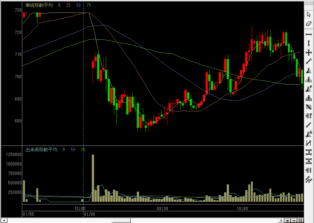The image size is (314, 223).
Task: Click the 750000 volume axis label
Action: [x=15, y=173]
